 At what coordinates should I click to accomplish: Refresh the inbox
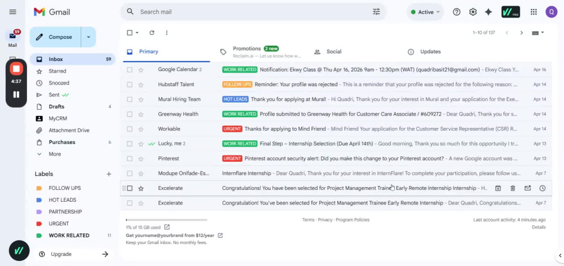tap(152, 33)
